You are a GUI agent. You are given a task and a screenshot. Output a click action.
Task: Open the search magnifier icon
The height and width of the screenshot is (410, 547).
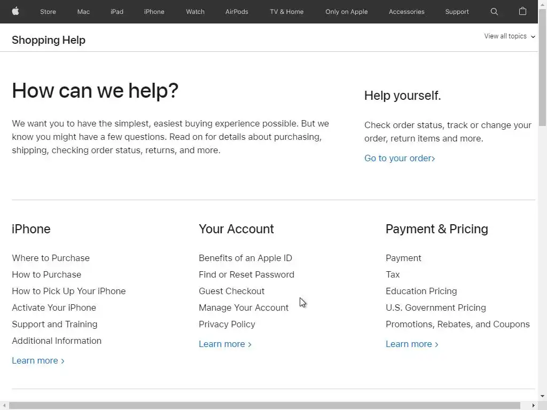(x=494, y=12)
